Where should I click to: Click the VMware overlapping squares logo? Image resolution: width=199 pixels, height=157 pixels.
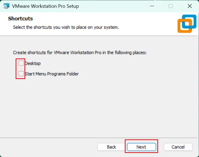click(187, 24)
